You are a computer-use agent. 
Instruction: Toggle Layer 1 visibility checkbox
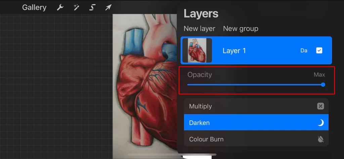pos(319,51)
